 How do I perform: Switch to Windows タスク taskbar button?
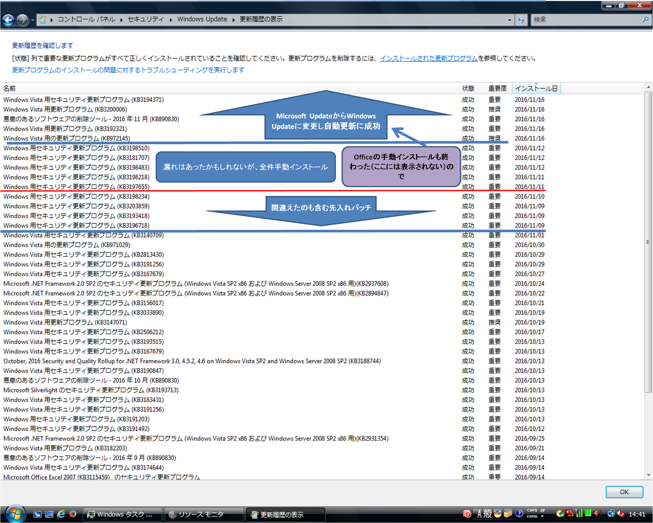tap(122, 515)
